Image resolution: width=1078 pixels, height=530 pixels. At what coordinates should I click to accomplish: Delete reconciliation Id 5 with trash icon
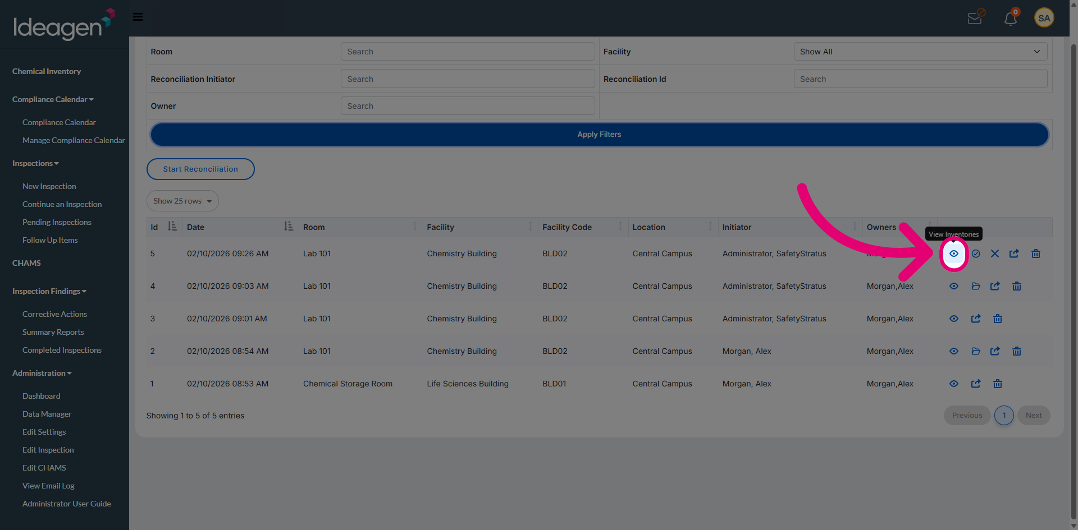click(x=1036, y=254)
